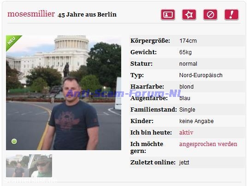This screenshot has width=247, height=186.
Task: Select the Capitol building thumbnail
Action: (x=18, y=166)
